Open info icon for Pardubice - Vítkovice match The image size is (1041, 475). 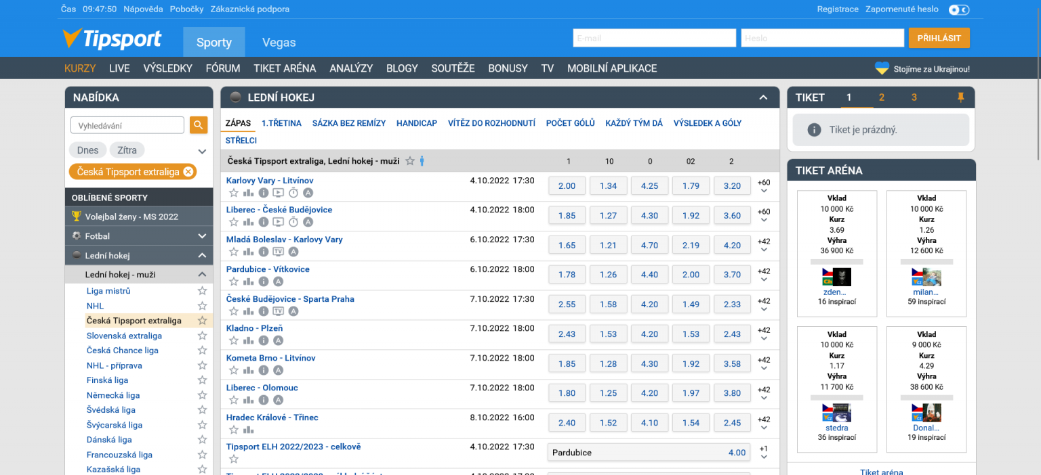point(264,281)
